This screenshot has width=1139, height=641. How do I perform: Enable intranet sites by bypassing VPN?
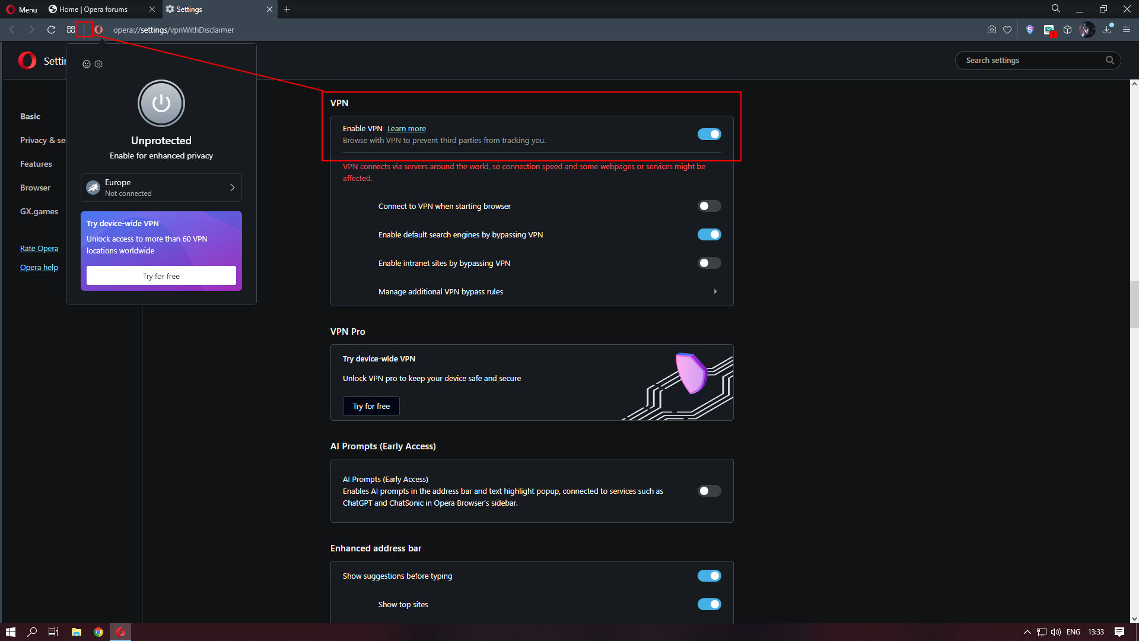709,263
